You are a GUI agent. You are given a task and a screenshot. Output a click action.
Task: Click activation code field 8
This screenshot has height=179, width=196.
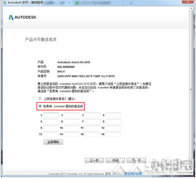coord(113,122)
